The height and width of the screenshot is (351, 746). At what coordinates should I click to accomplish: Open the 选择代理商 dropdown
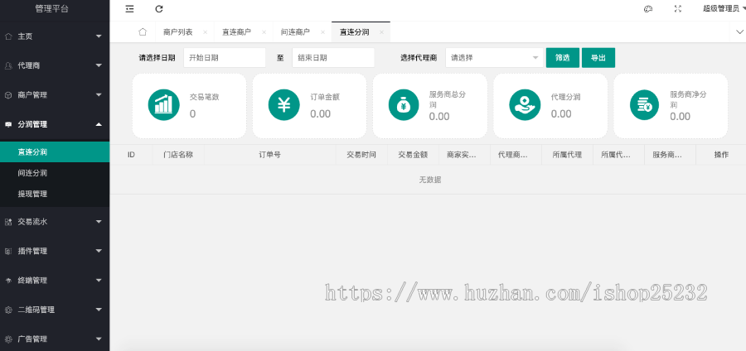pos(494,58)
